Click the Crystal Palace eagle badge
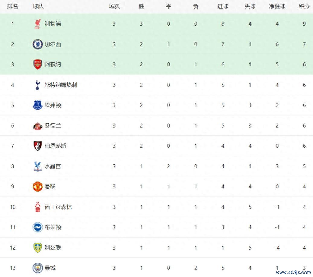The width and height of the screenshot is (313, 277). coord(37,166)
